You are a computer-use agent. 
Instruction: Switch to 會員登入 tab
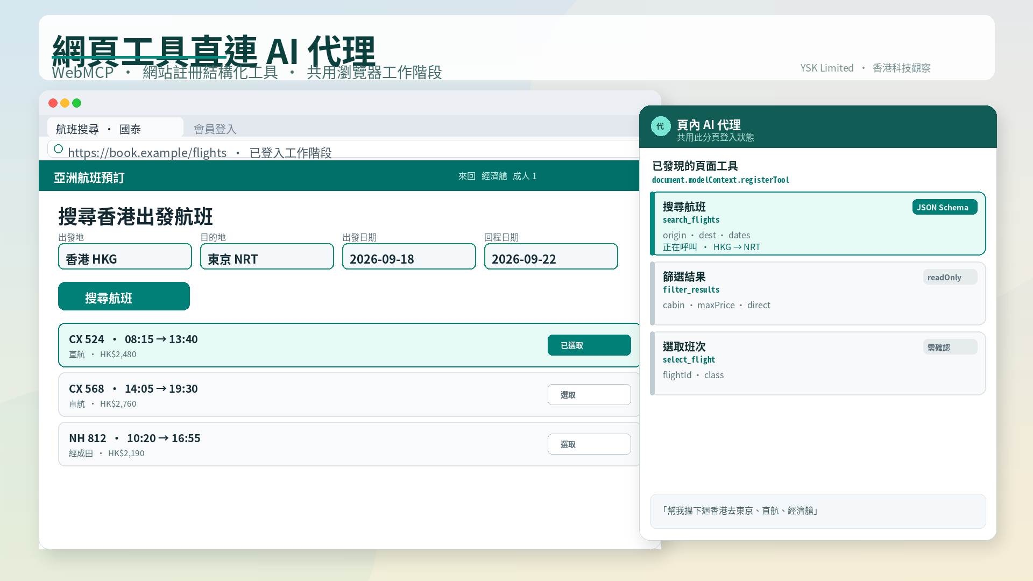click(x=215, y=129)
